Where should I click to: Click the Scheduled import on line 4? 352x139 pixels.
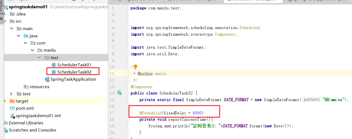[x=249, y=28]
